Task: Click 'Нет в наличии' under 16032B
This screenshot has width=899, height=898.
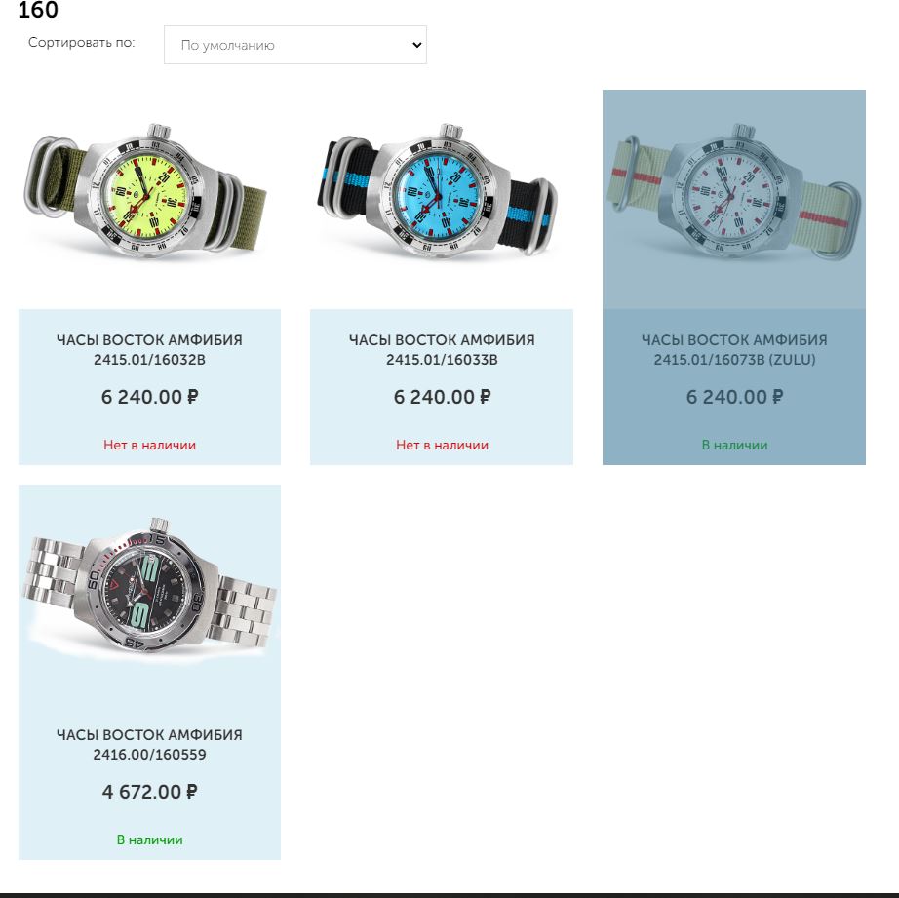Action: pyautogui.click(x=149, y=445)
